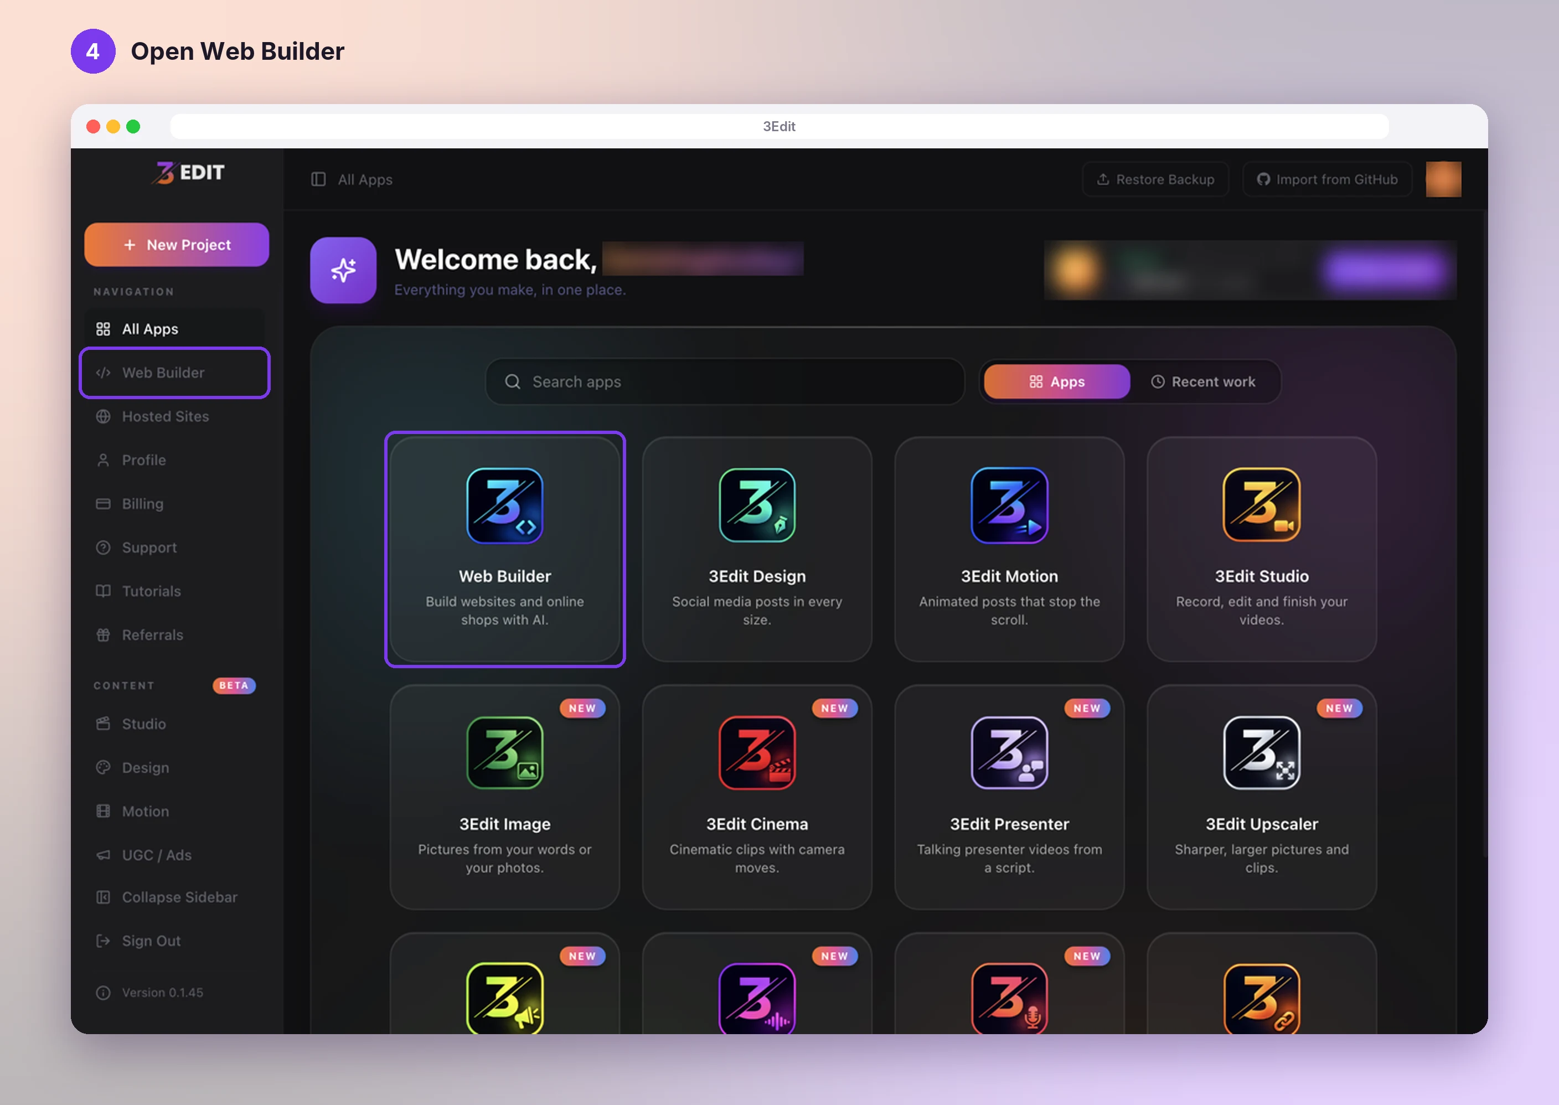This screenshot has width=1559, height=1105.
Task: Open the 3Edit Studio card
Action: click(x=1262, y=549)
